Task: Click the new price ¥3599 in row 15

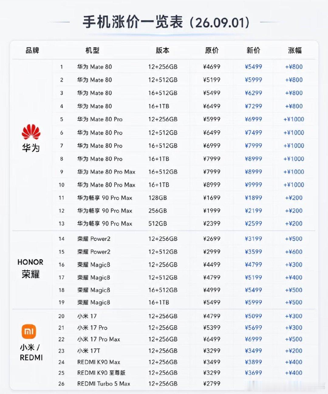Action: point(253,252)
